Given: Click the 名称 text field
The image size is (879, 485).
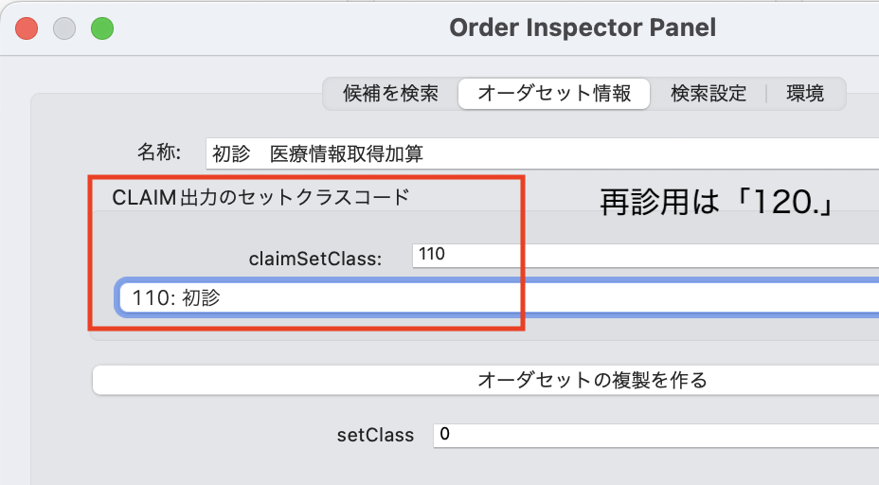Looking at the screenshot, I should [x=542, y=153].
